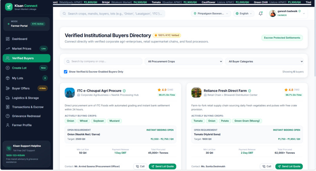Click the ITC e-Choupal company logo

pos(70,93)
